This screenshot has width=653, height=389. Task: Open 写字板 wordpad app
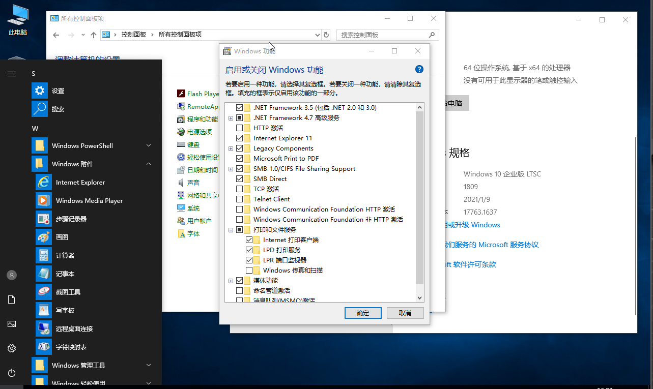(44, 310)
